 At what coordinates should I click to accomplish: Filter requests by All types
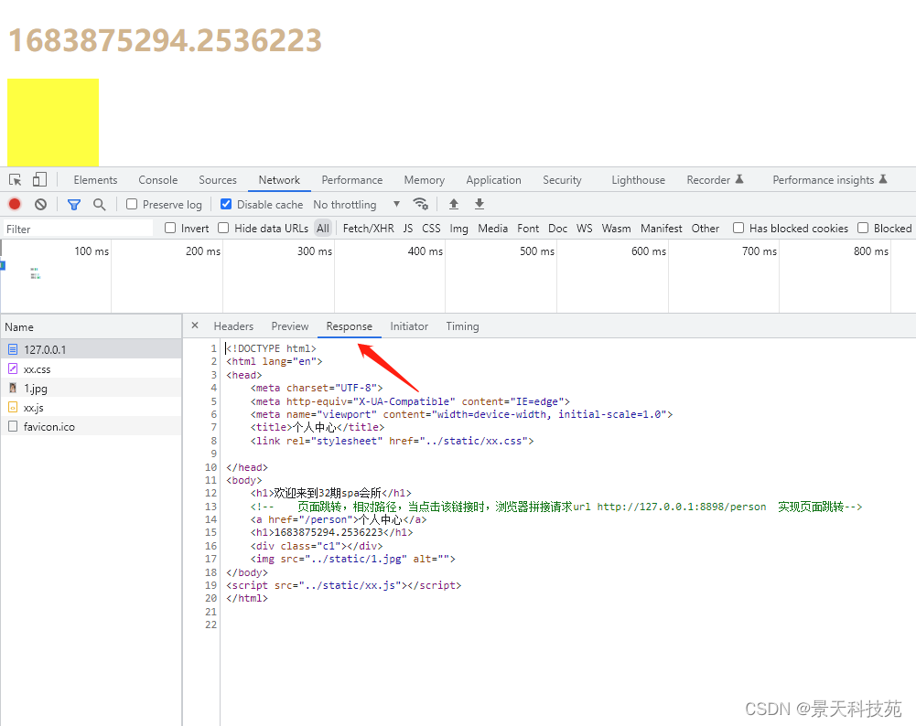coord(323,229)
